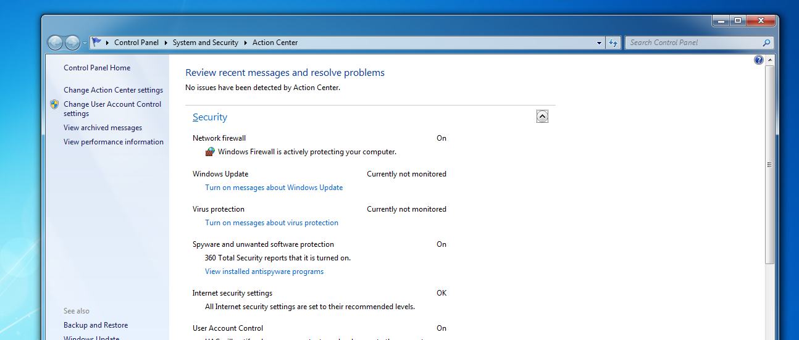Open View installed antispyware programs

pos(264,272)
